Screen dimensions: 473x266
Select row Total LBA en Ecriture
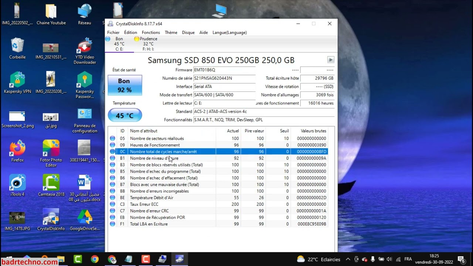[218, 224]
